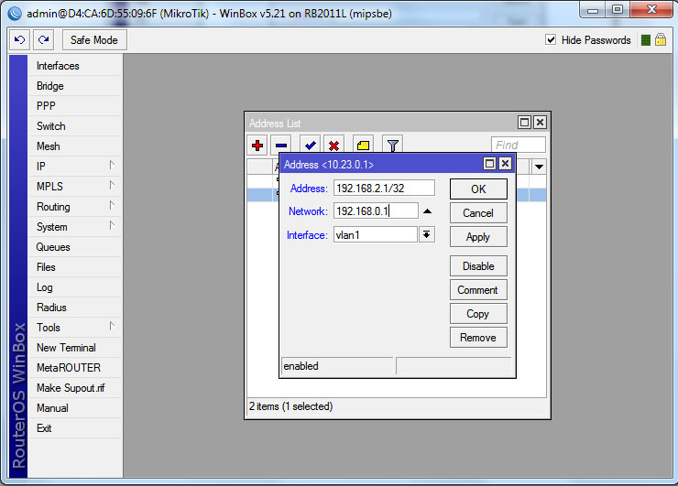This screenshot has width=678, height=486.
Task: Open the Interfaces menu item
Action: [x=58, y=66]
